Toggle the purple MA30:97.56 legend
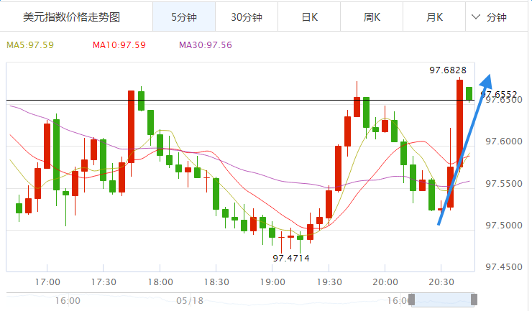 click(205, 45)
